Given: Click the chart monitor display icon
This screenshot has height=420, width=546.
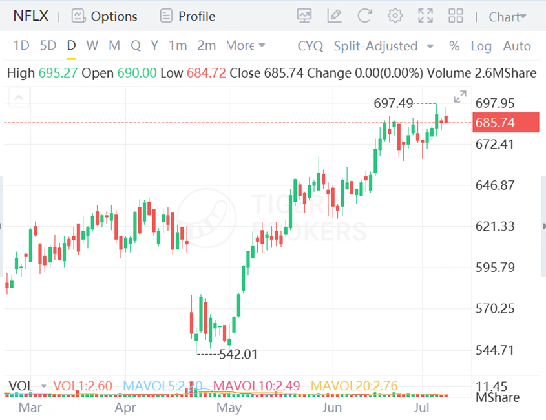Looking at the screenshot, I should pos(304,16).
